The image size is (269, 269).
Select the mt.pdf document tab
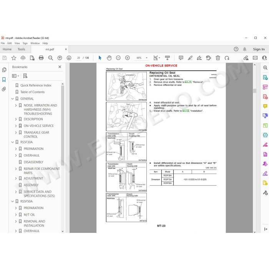pyautogui.click(x=50, y=50)
